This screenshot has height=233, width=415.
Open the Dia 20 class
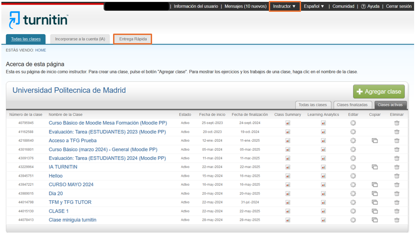pos(56,193)
